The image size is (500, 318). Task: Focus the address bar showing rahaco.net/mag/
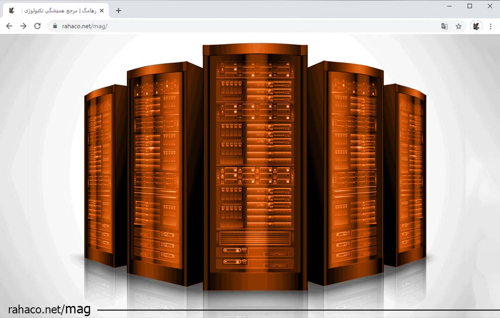point(231,26)
